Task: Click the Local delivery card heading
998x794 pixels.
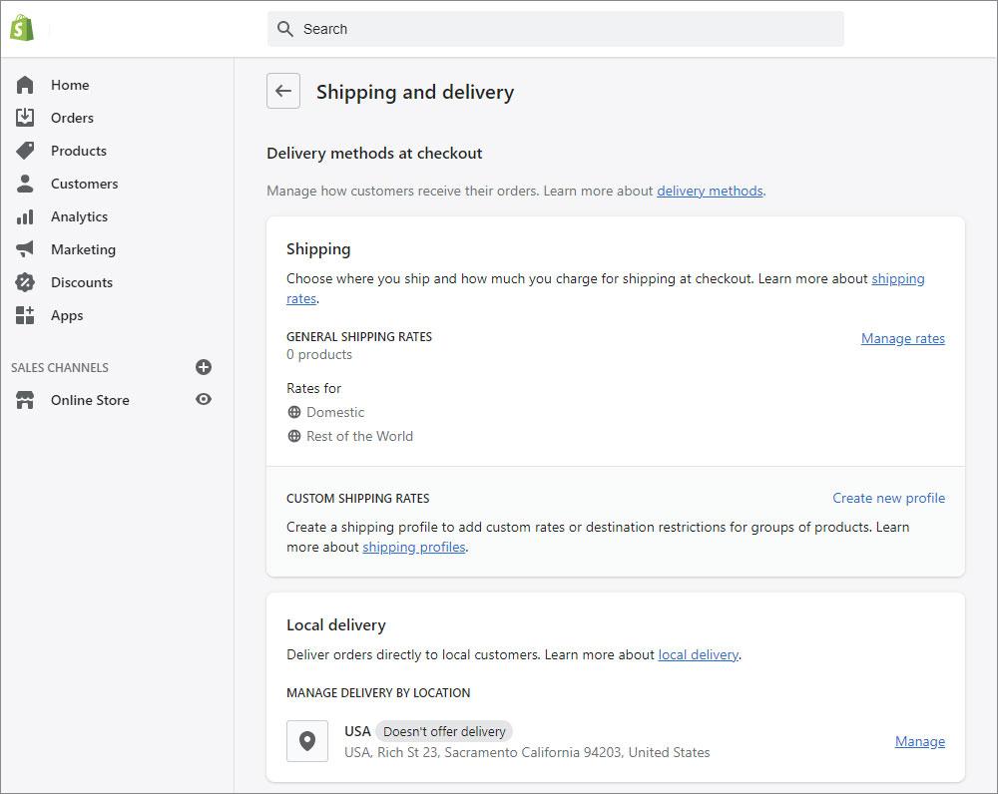Action: click(336, 624)
